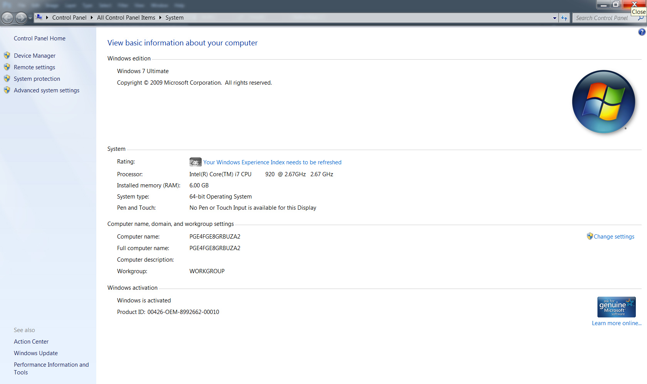Click the Control Panel address bar icon
The width and height of the screenshot is (647, 384).
coord(39,17)
